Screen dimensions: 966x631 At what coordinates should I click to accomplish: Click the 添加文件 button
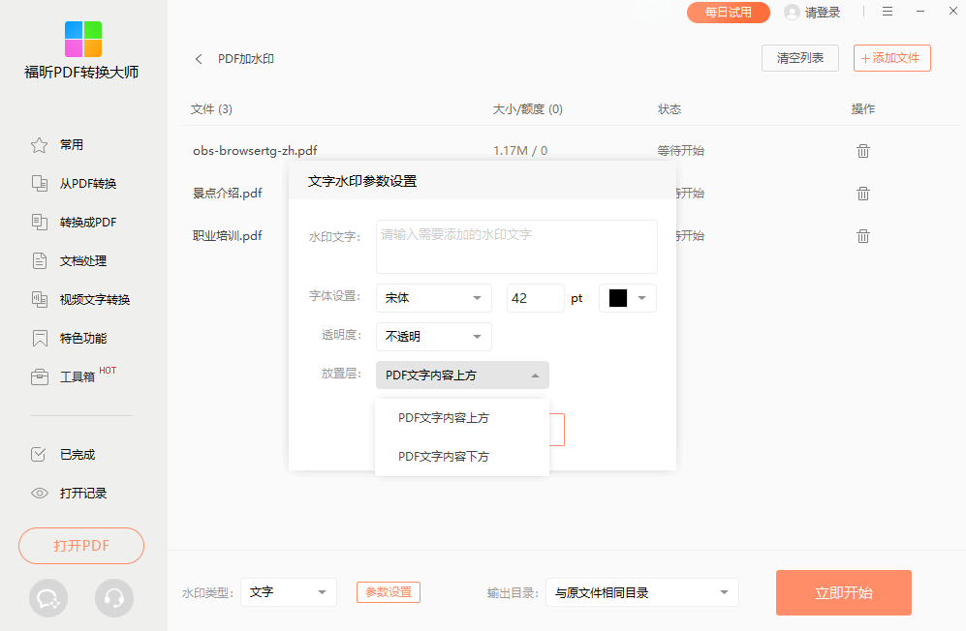(891, 58)
